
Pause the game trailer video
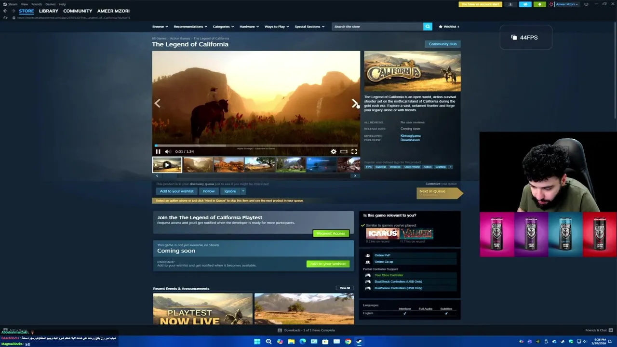coord(158,151)
